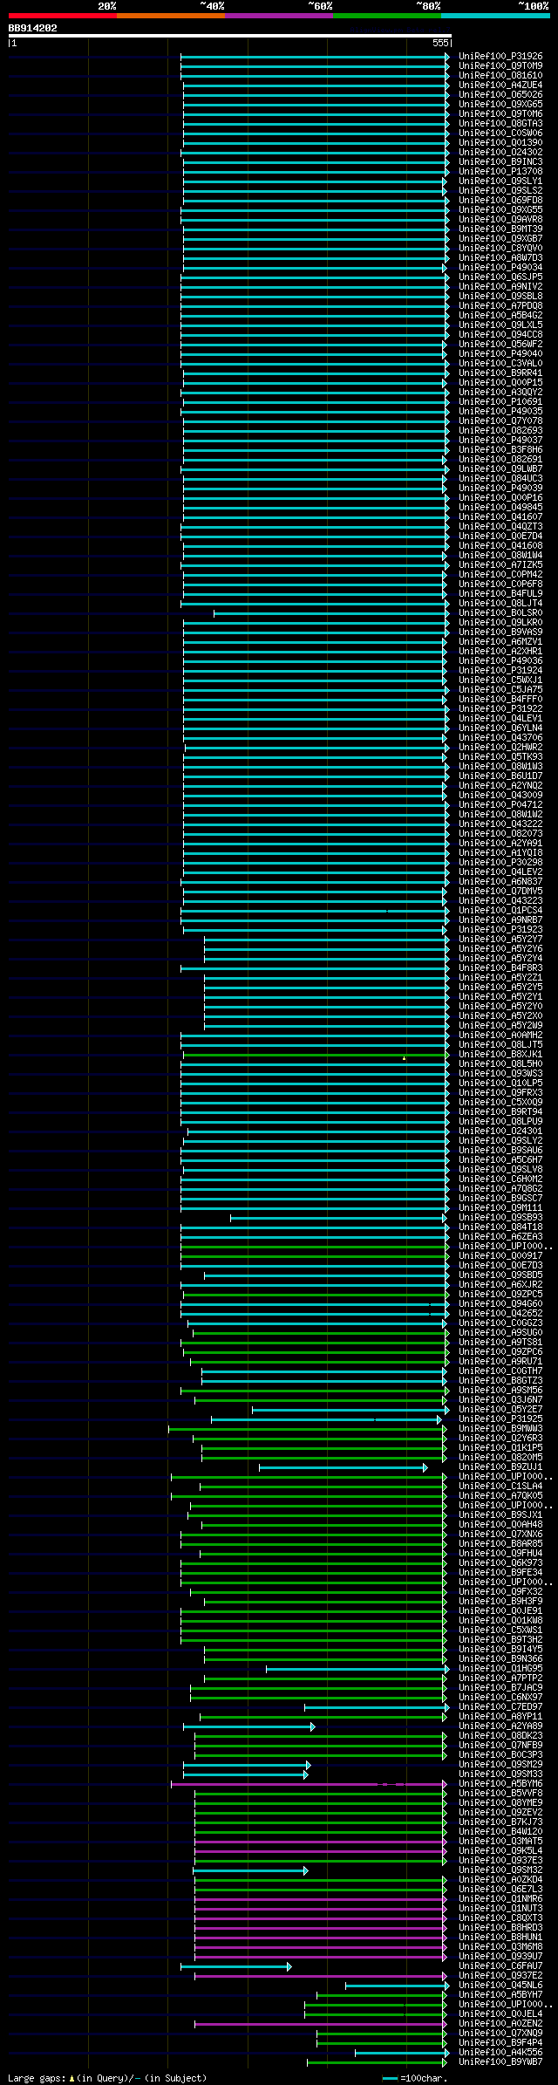
Task: Open the UniRef100_Q9T0M9 hit label
Action: [x=500, y=66]
